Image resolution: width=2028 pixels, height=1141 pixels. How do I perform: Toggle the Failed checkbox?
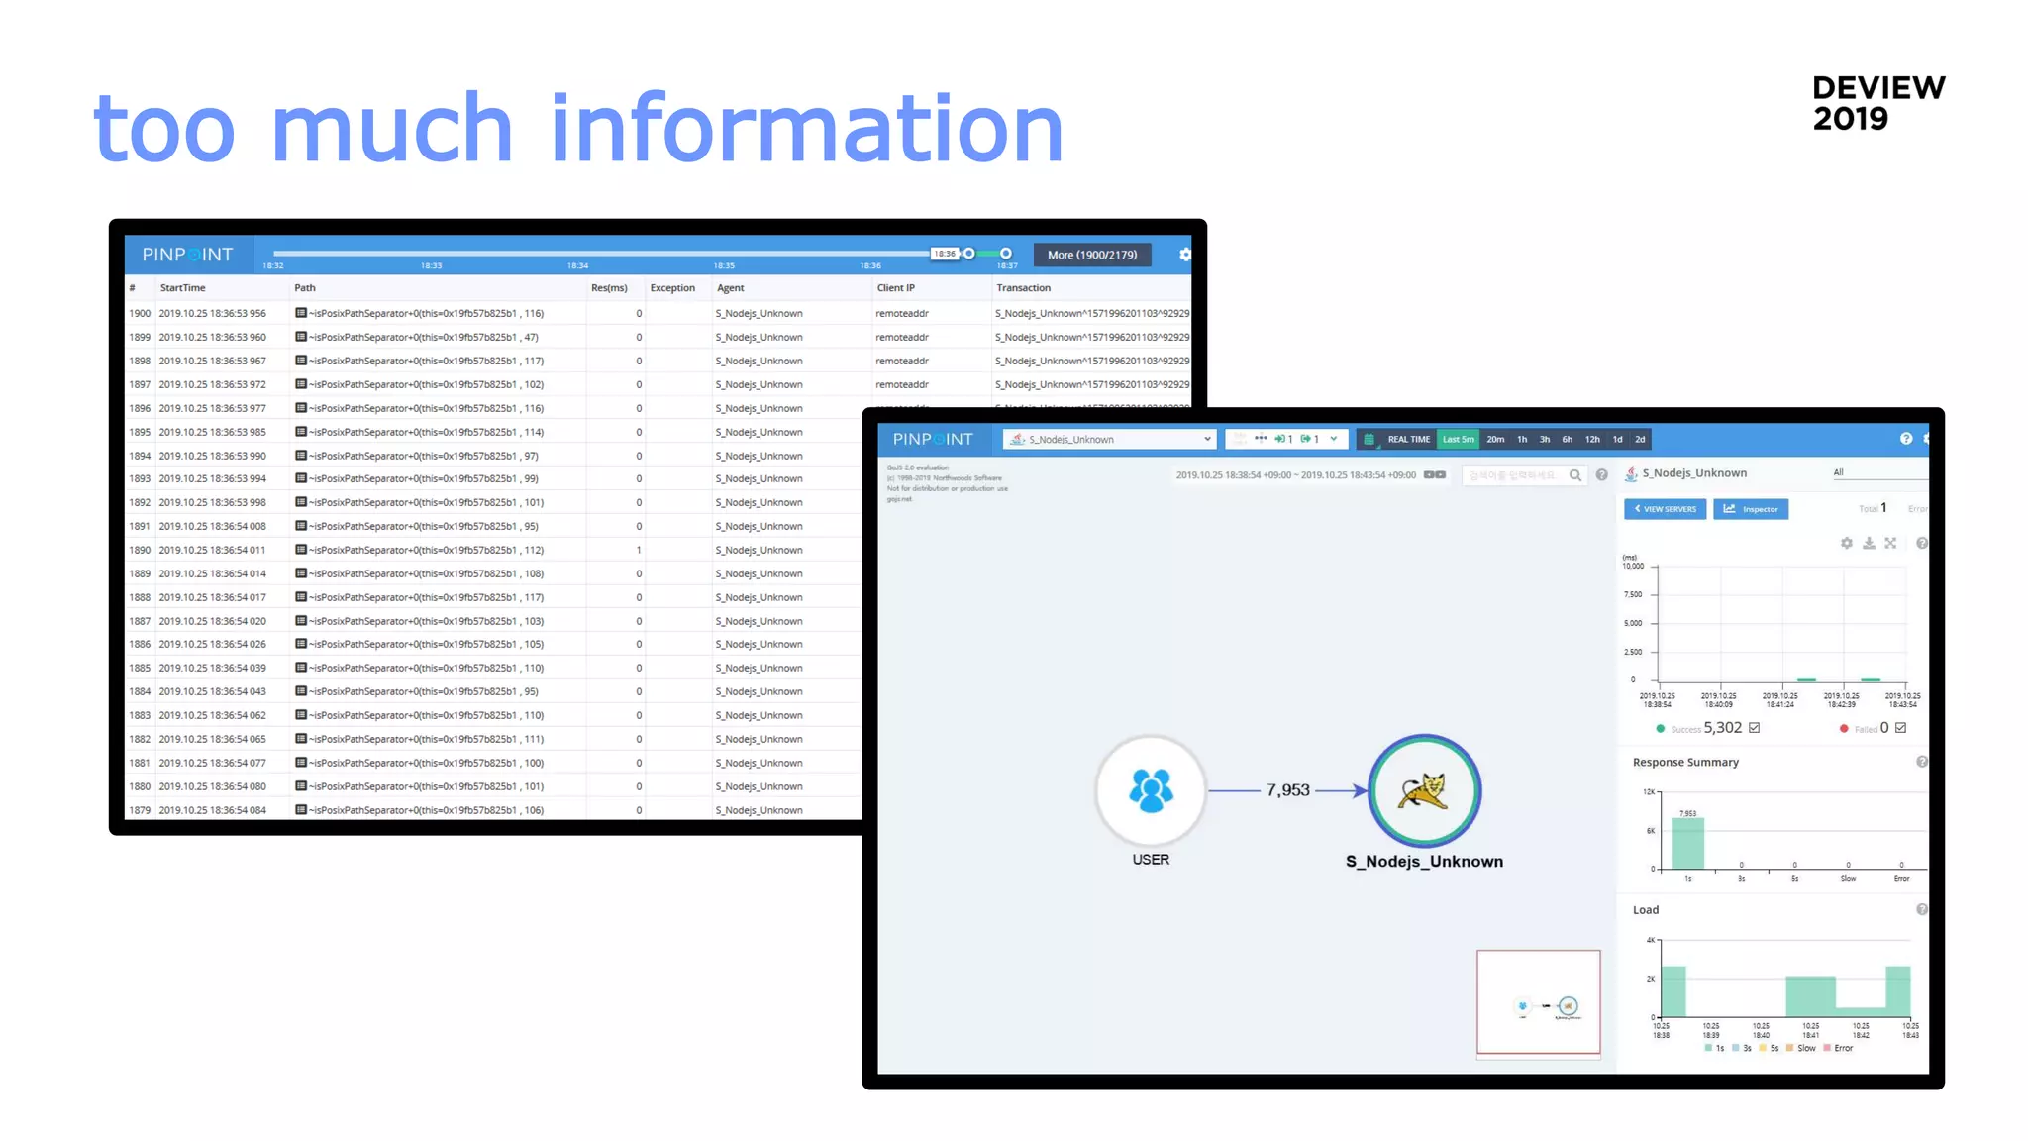[x=1900, y=728]
